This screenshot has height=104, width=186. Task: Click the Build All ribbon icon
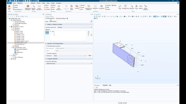[9, 7]
